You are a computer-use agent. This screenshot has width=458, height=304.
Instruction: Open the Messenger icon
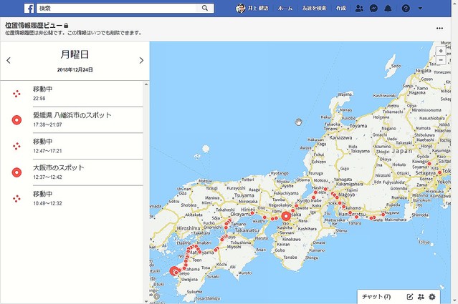click(x=373, y=8)
